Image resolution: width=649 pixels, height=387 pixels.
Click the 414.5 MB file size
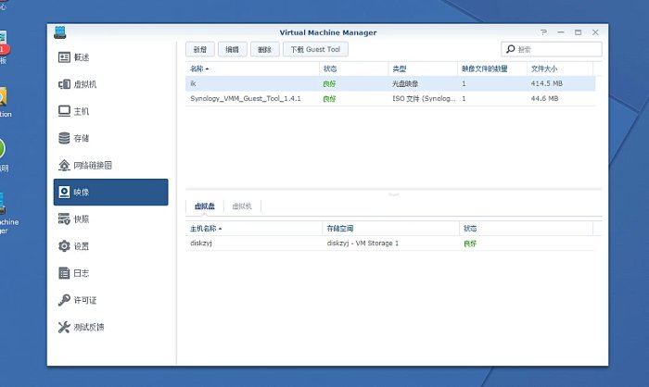(547, 83)
